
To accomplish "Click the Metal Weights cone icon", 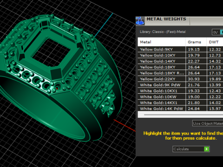I will point(140,21).
